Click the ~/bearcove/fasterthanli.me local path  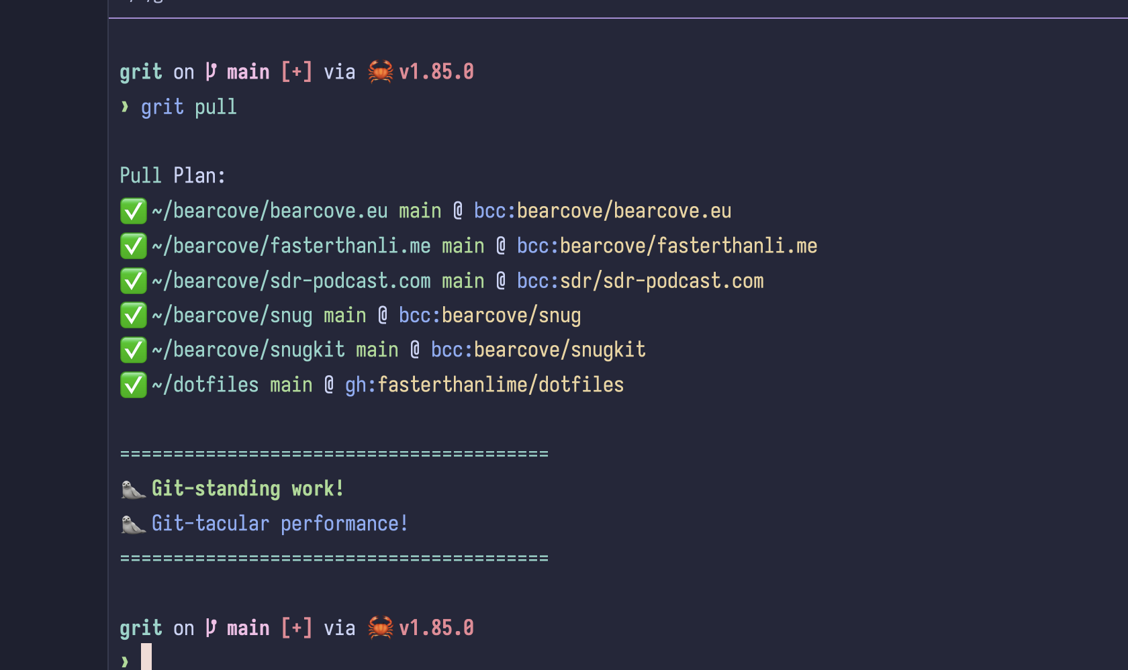point(291,246)
